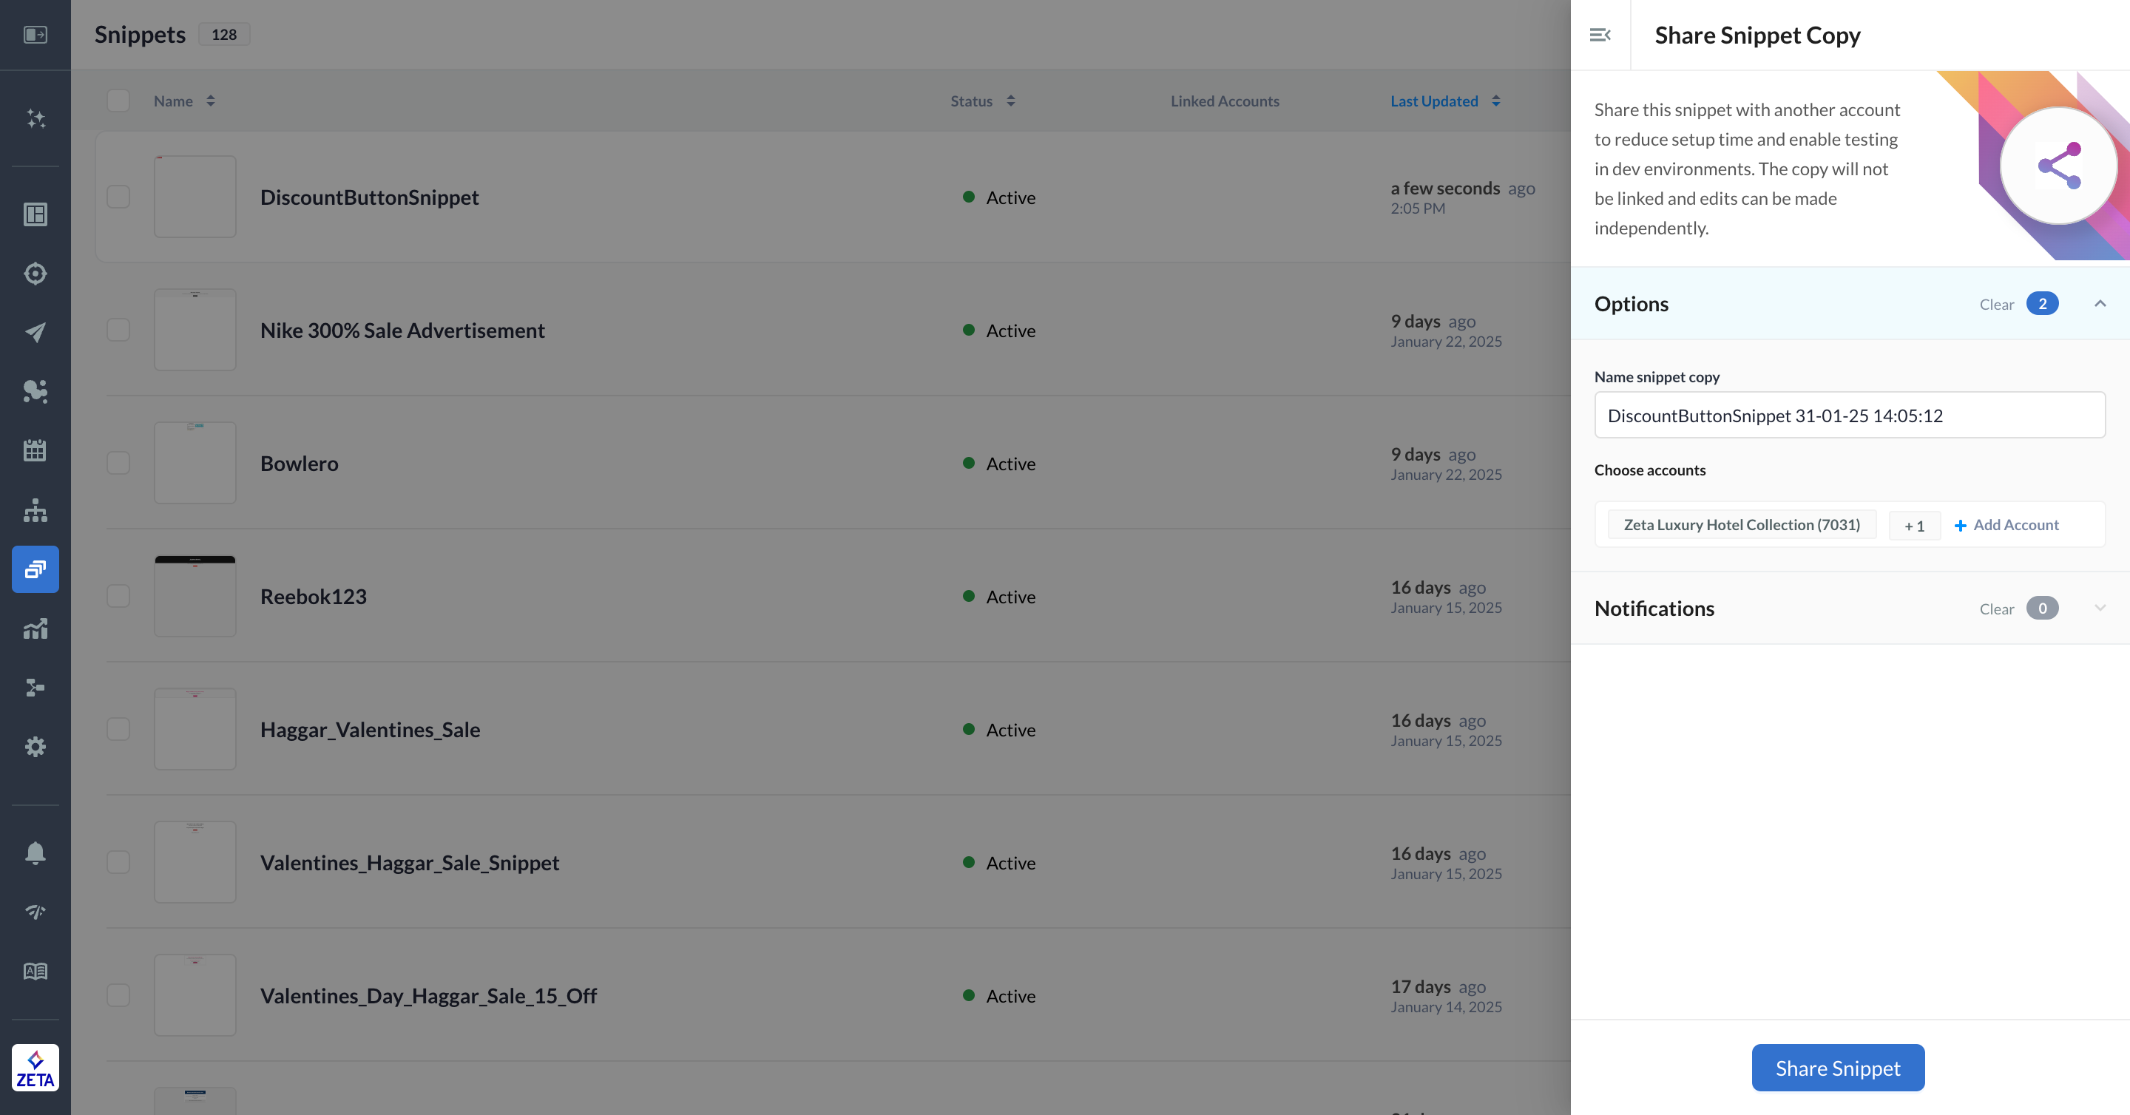Open the Haggar_Valentines_Sale snippet name

click(x=370, y=729)
